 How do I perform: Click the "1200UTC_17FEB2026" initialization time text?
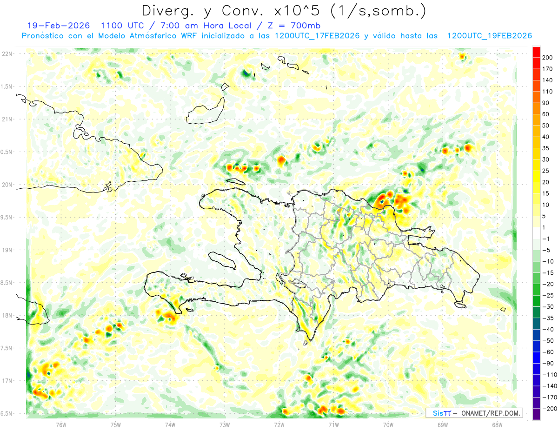click(317, 36)
